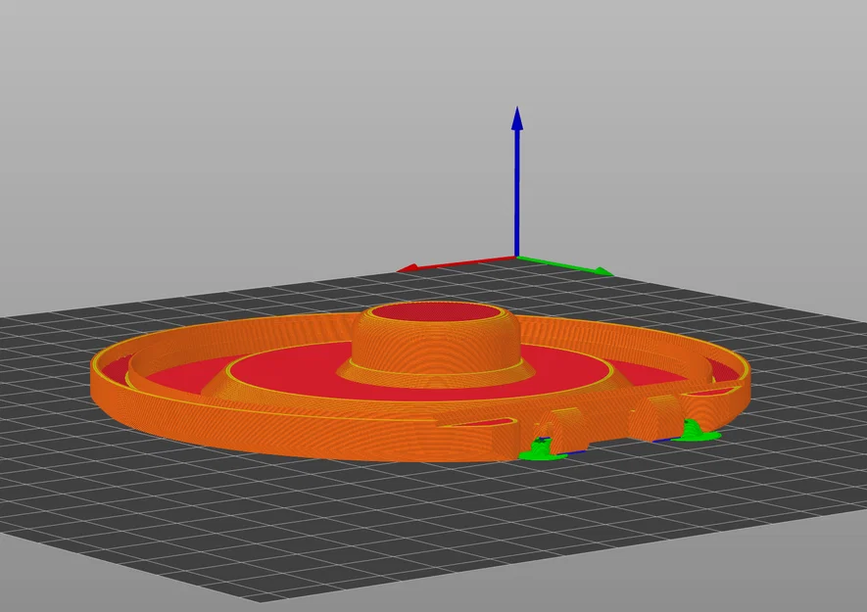This screenshot has width=867, height=612.
Task: Click the green Y axis arrow
Action: 565,265
